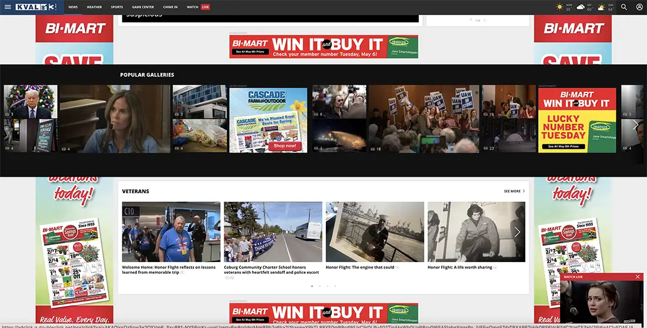Click the Veterans section heading

[135, 191]
